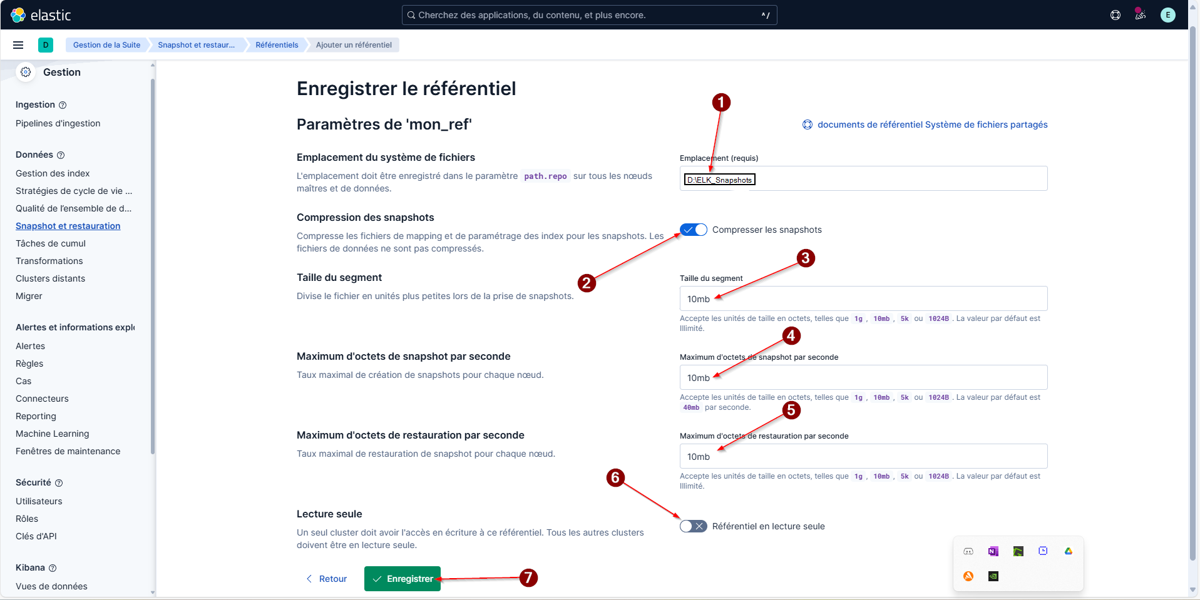Viewport: 1200px width, 600px height.
Task: Focus the Taille du segment field
Action: 863,299
